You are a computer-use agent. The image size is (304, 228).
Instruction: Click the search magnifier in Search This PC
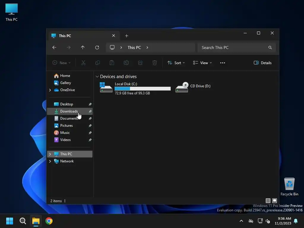coord(270,47)
